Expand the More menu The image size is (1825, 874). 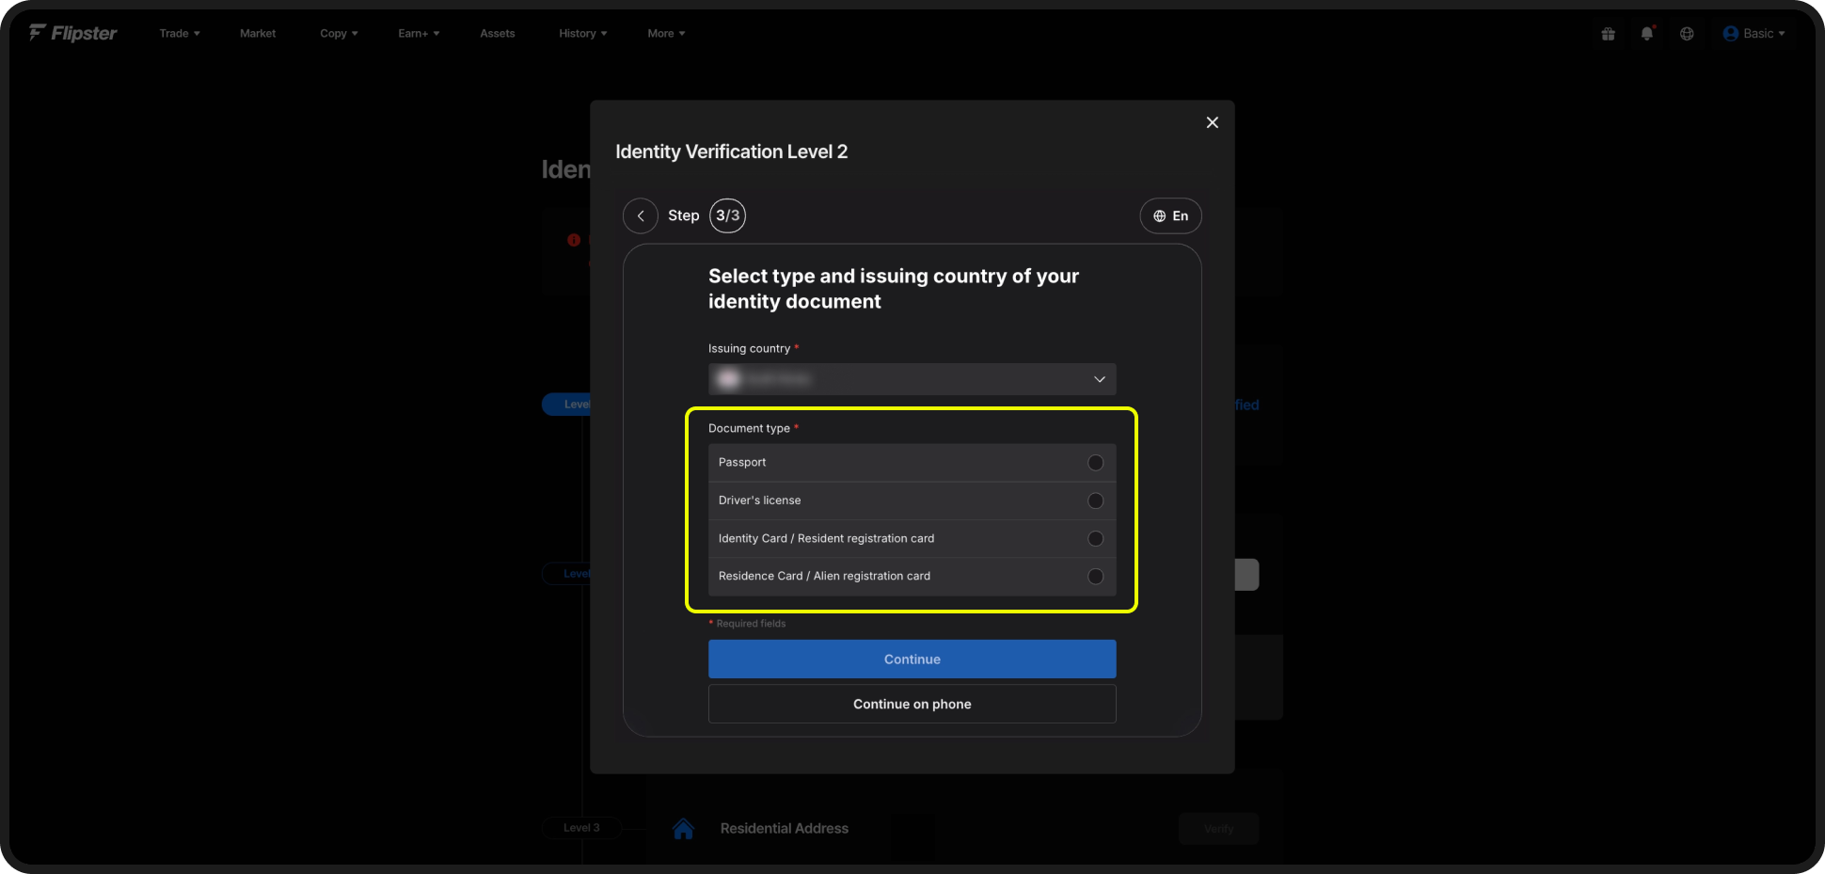666,34
